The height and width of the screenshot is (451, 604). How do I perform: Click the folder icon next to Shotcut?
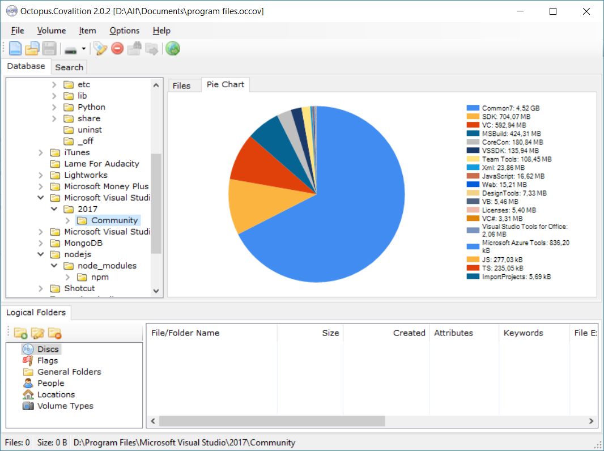pos(55,288)
